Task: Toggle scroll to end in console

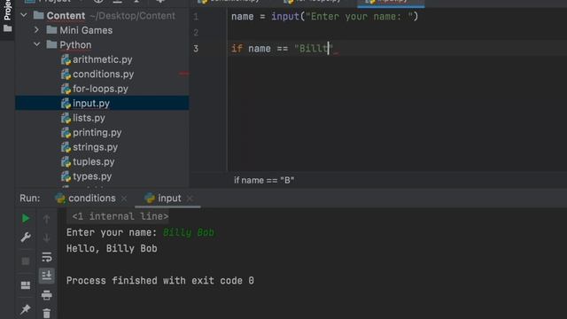Action: (47, 276)
